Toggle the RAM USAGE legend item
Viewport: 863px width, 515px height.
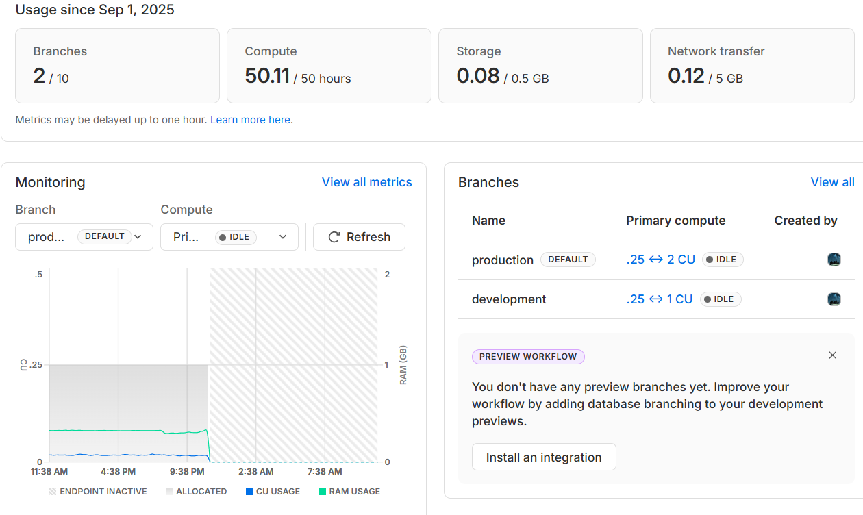tap(349, 492)
